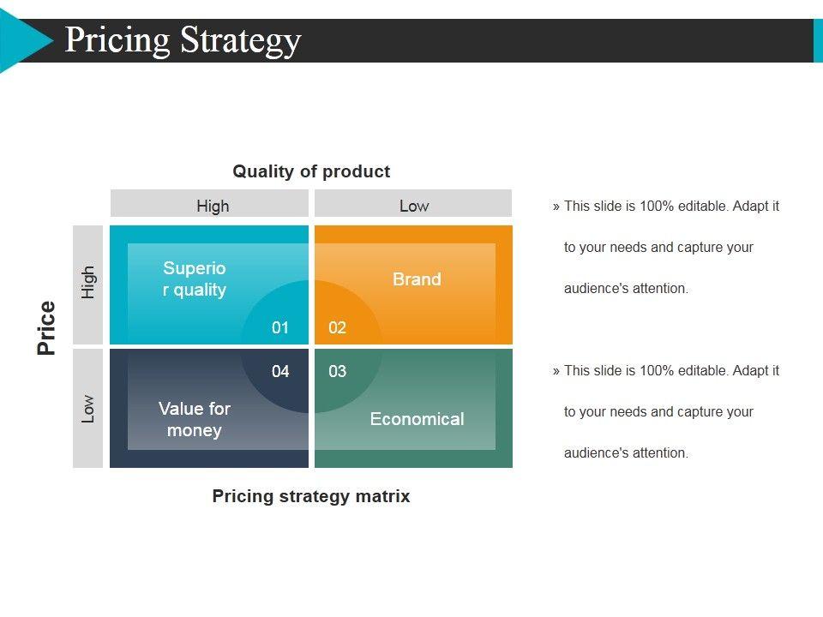Select the Economical quadrant label
Screen dimensions: 823x617
coord(417,419)
